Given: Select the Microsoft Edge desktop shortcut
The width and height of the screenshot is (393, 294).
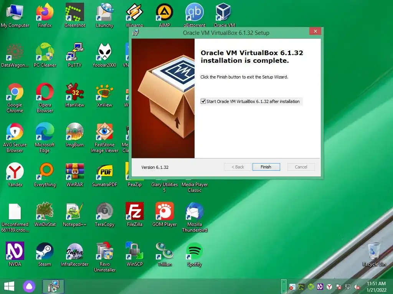Looking at the screenshot, I should click(45, 138).
